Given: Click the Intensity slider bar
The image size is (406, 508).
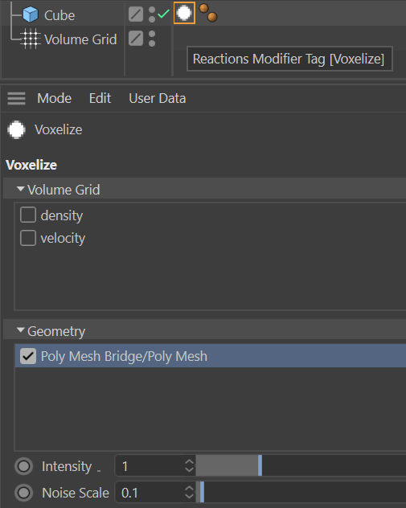Looking at the screenshot, I should 301,465.
